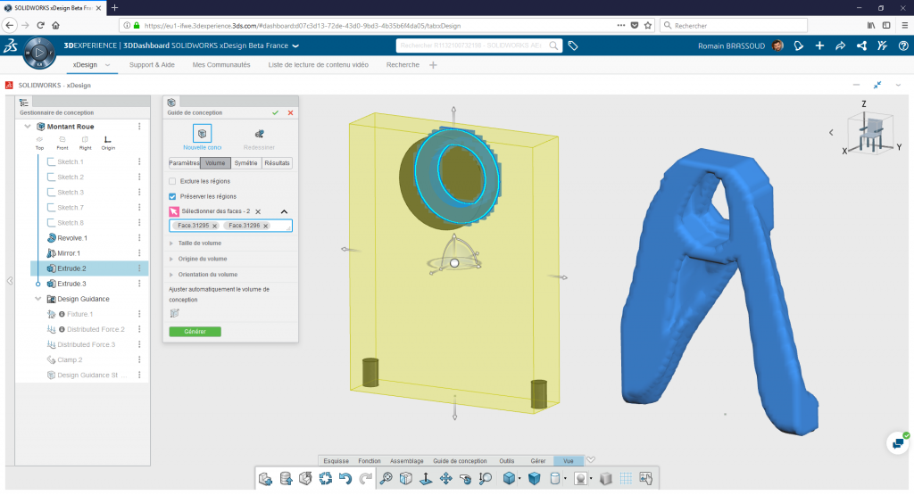The width and height of the screenshot is (914, 495).
Task: Click the normal view icon in bottom toolbar
Action: (426, 479)
